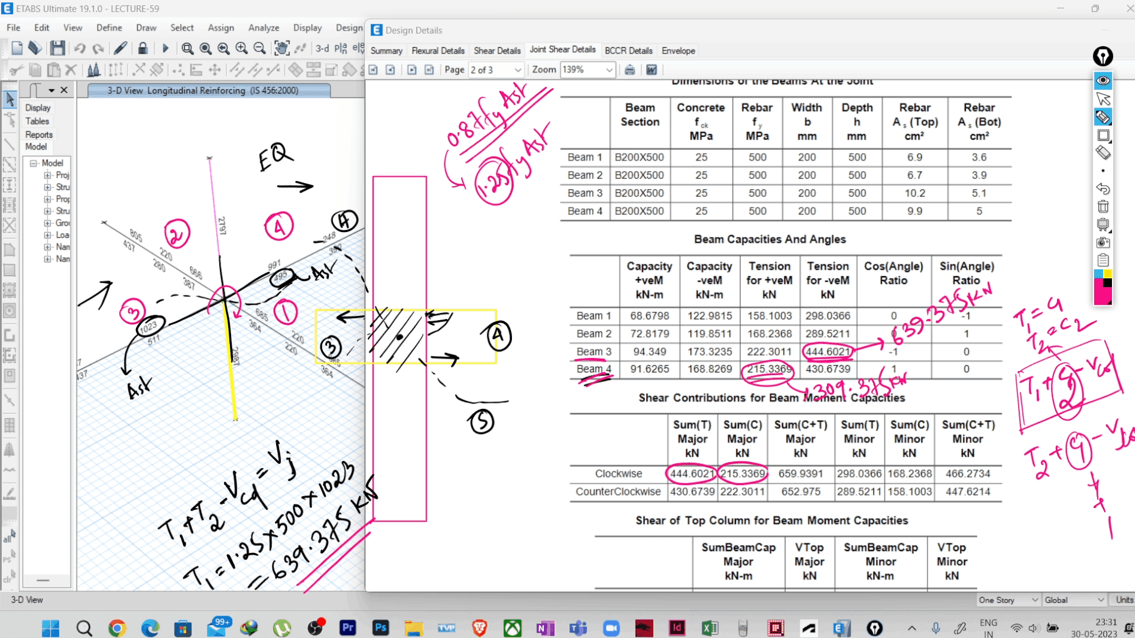Screen dimensions: 1135x638
Task: Click the camera screenshot icon in annotation toolbar
Action: (1103, 242)
